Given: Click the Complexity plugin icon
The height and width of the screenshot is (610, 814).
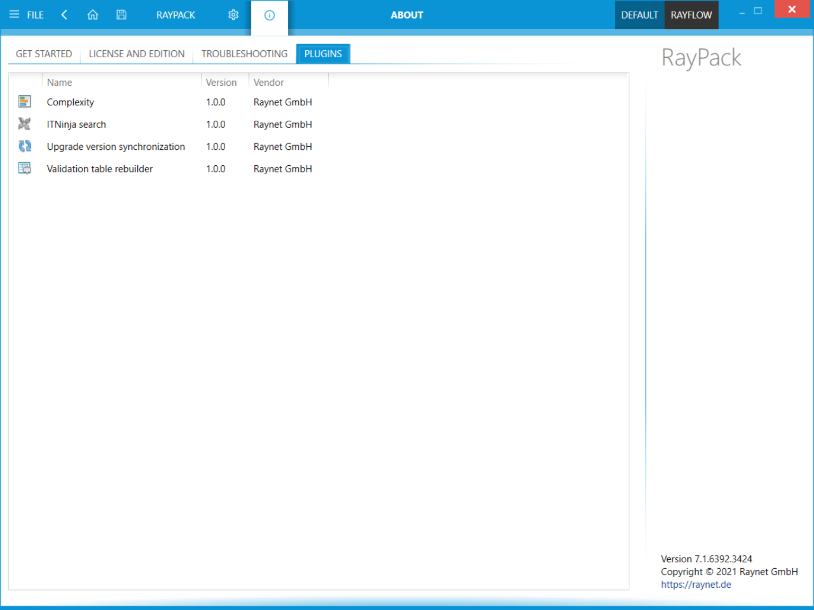Looking at the screenshot, I should (x=24, y=102).
